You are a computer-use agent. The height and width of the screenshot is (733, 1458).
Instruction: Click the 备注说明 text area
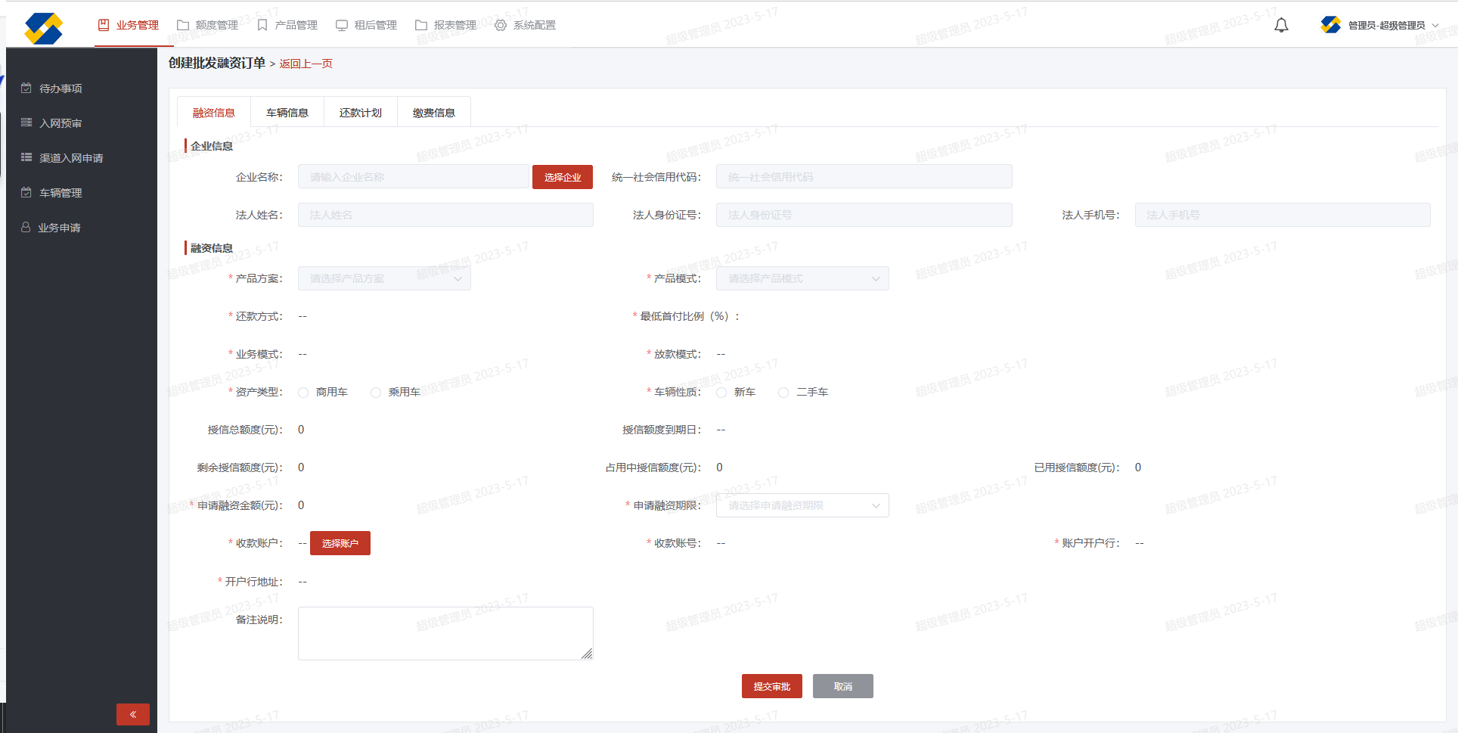[x=445, y=633]
